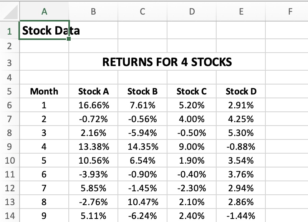
Task: Select column A header
Action: point(44,12)
